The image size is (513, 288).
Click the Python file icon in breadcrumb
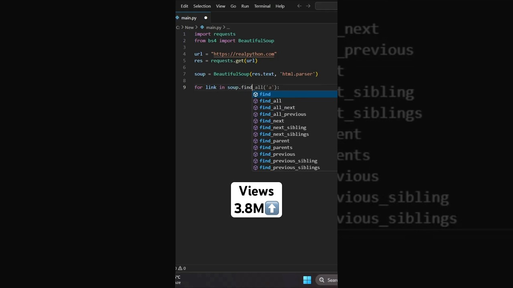pyautogui.click(x=202, y=28)
